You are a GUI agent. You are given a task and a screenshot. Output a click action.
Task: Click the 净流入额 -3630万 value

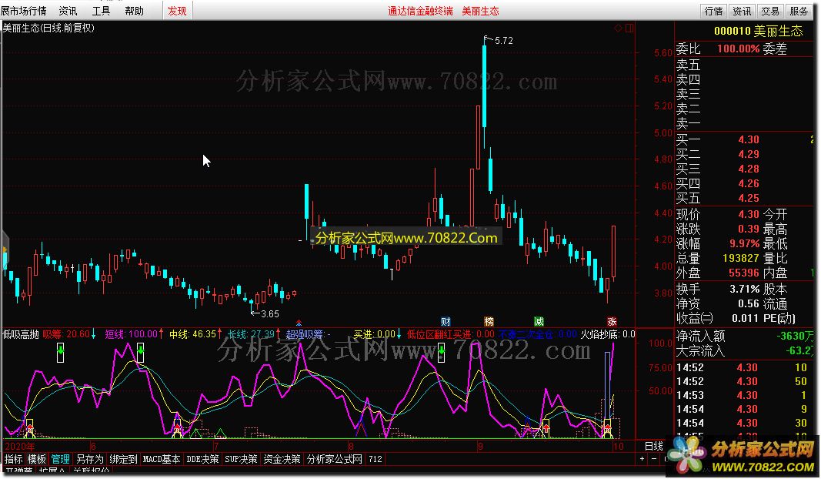pyautogui.click(x=795, y=336)
